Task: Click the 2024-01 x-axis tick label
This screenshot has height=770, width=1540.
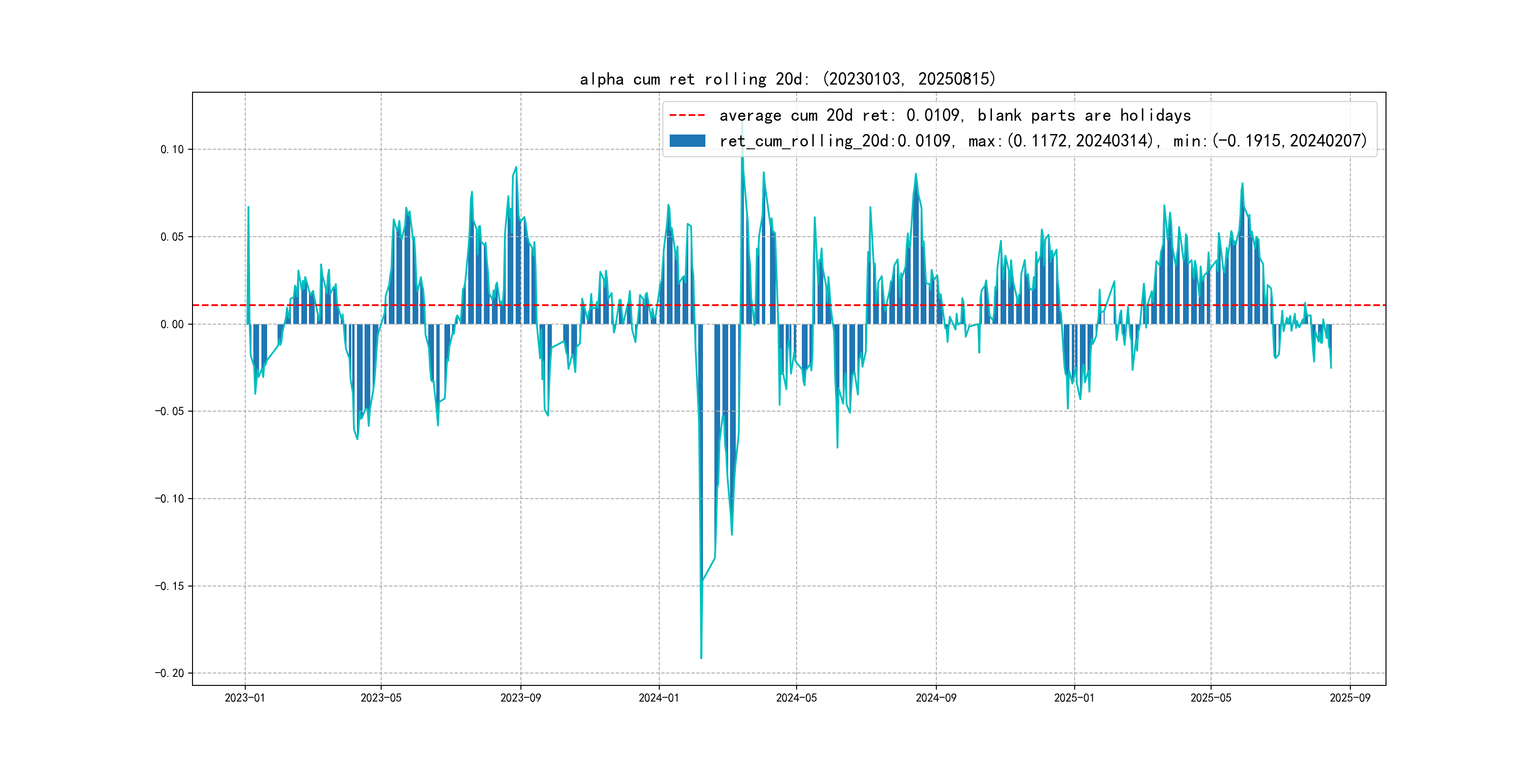Action: click(659, 698)
